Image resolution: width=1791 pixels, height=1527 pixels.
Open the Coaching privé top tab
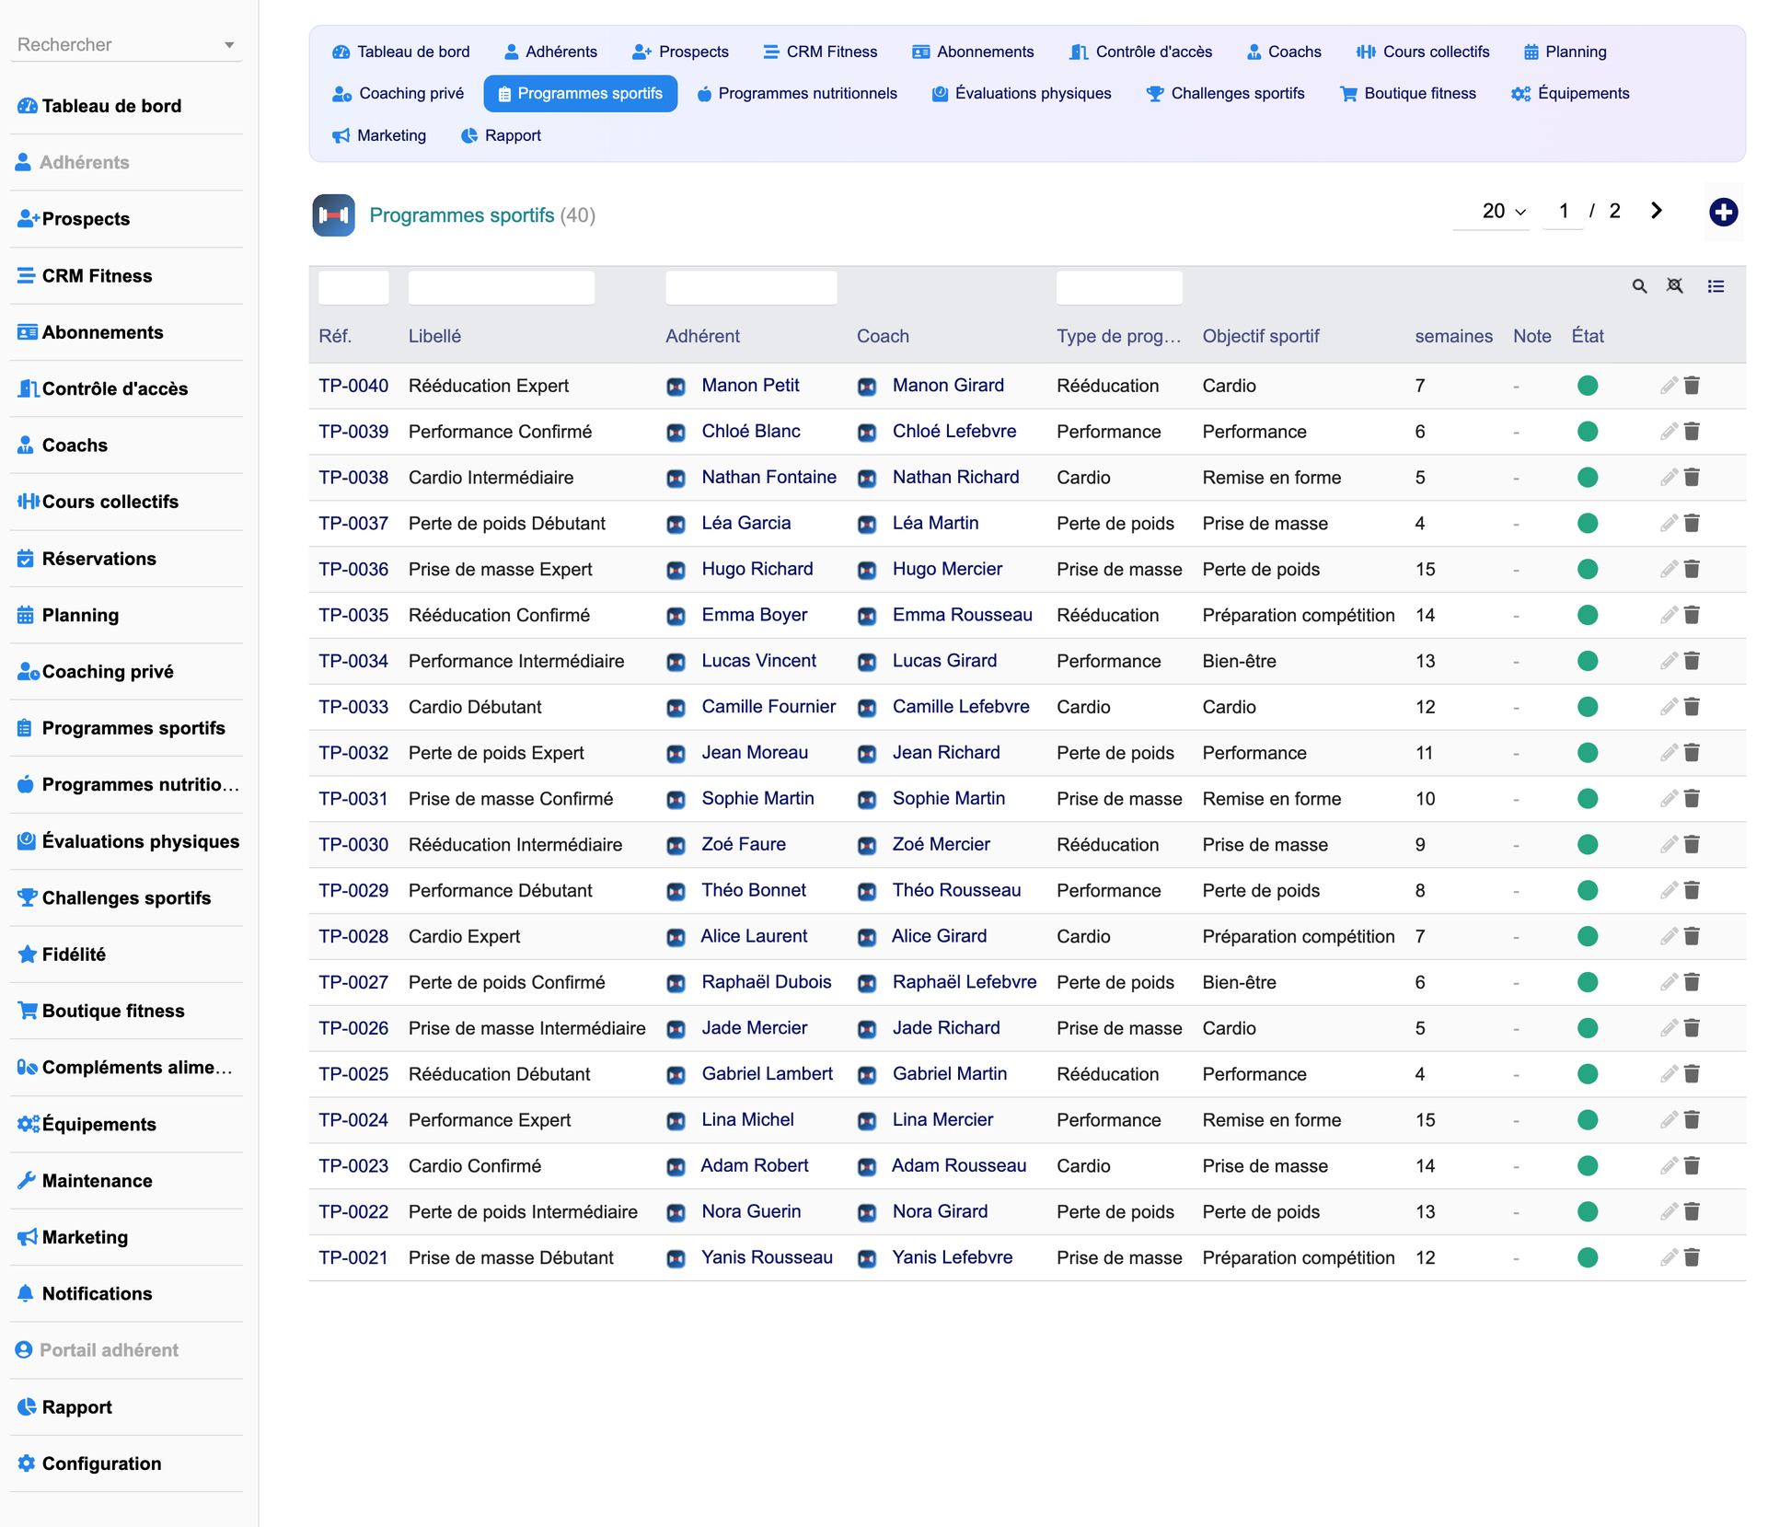click(x=398, y=93)
